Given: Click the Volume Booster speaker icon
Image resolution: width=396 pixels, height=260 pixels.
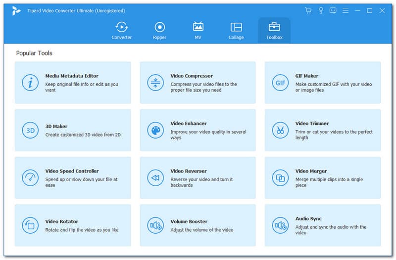Looking at the screenshot, I should (155, 225).
